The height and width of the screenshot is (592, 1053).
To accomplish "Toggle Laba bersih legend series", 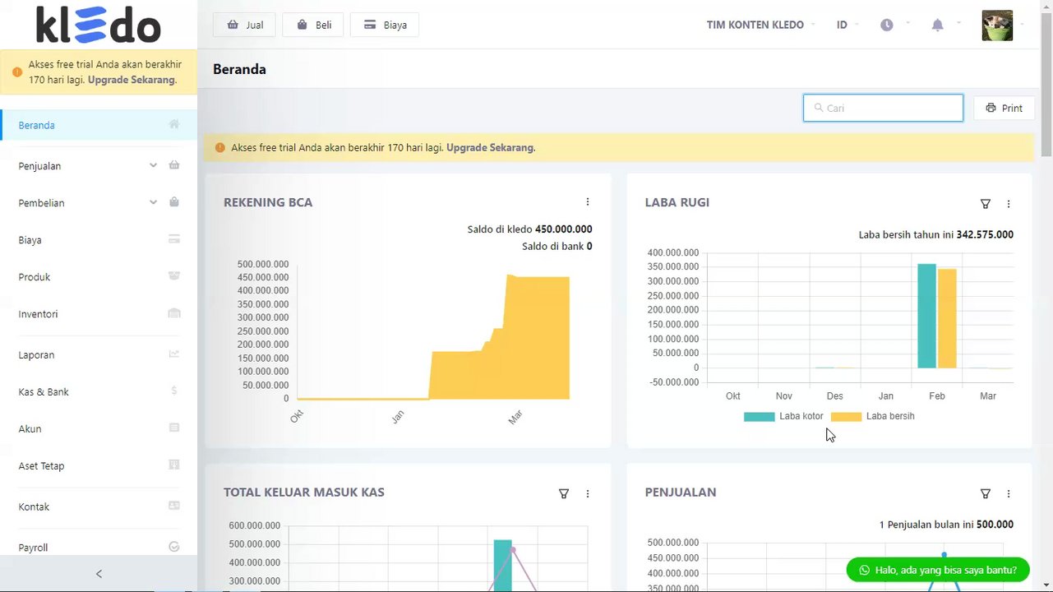I will pos(873,417).
